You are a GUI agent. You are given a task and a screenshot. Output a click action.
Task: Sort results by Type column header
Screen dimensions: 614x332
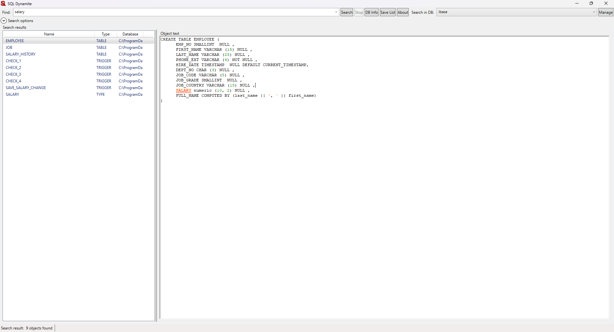coord(106,34)
